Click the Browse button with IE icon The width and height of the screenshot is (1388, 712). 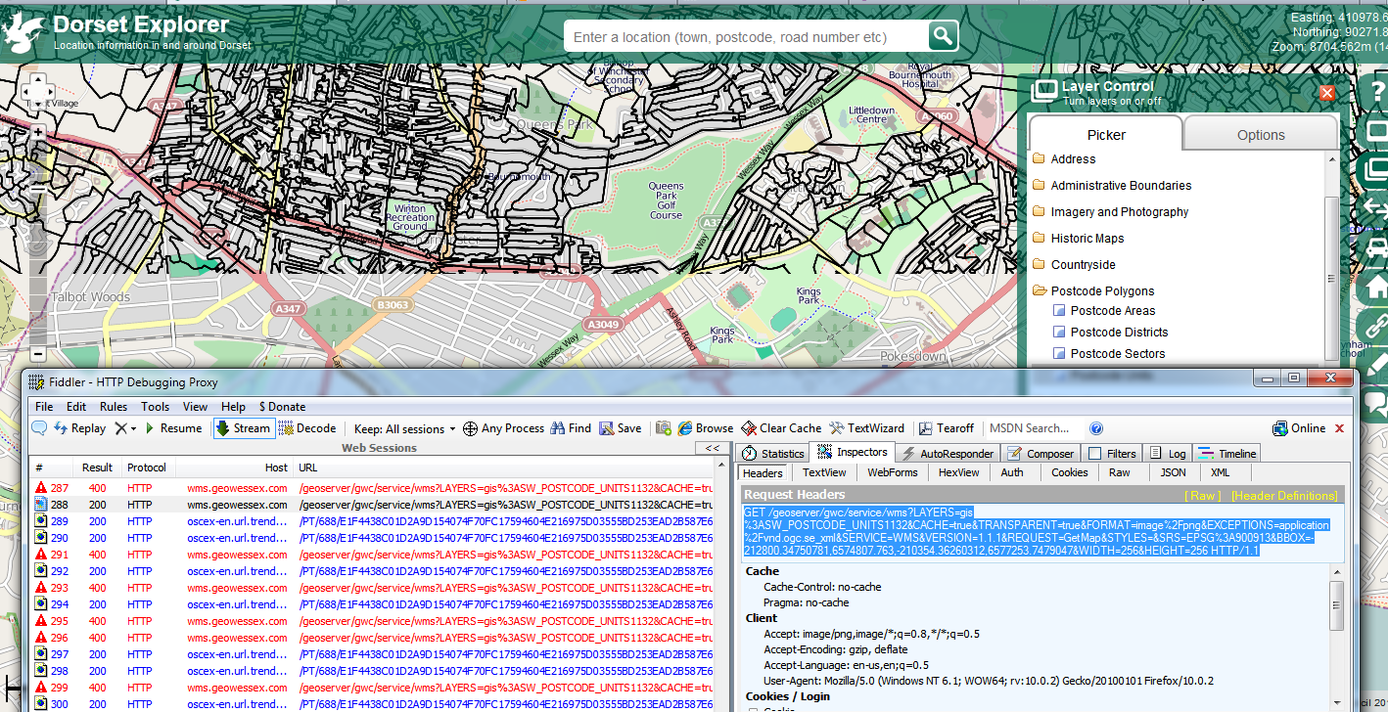tap(705, 428)
